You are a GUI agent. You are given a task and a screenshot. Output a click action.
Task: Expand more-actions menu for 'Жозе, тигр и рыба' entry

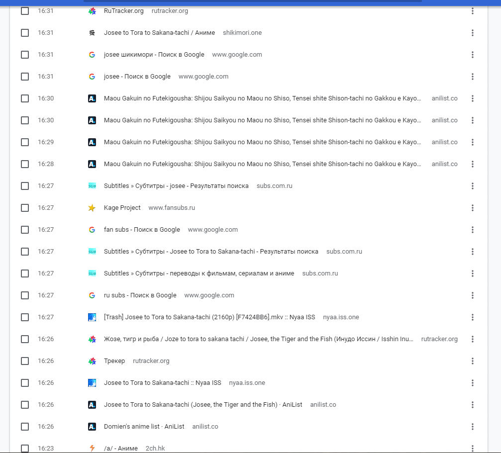point(472,339)
